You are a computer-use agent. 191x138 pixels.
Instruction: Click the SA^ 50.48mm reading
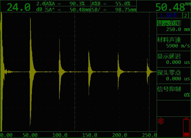(x=68, y=10)
